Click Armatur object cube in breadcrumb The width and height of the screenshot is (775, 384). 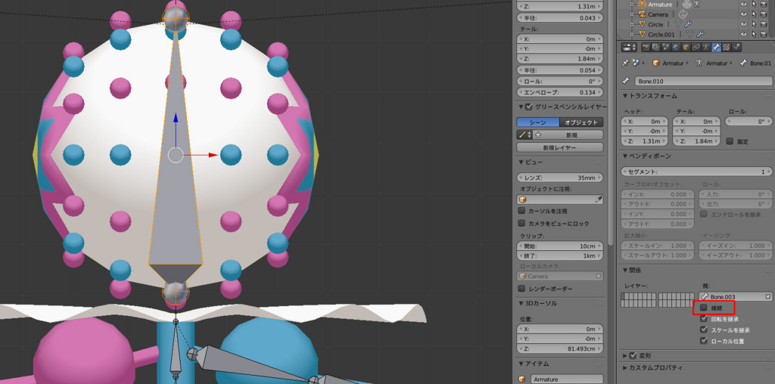click(656, 63)
